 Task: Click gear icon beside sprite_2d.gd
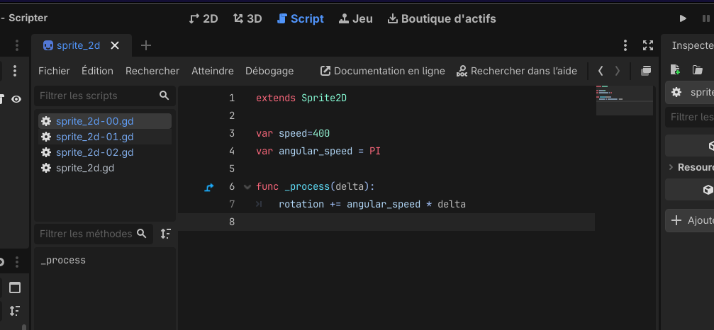tap(46, 168)
